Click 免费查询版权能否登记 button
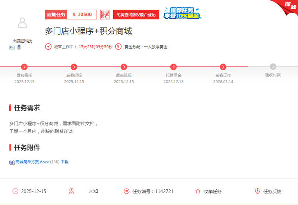 [136, 15]
